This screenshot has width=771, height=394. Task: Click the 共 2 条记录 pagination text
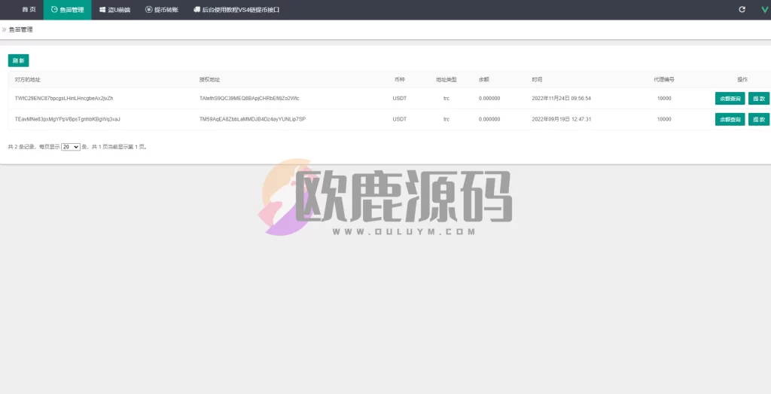coord(22,147)
